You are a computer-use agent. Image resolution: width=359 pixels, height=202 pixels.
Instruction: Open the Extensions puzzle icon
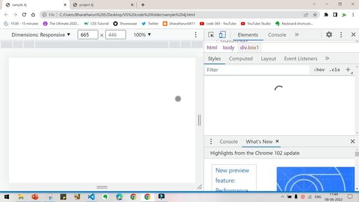[326, 15]
